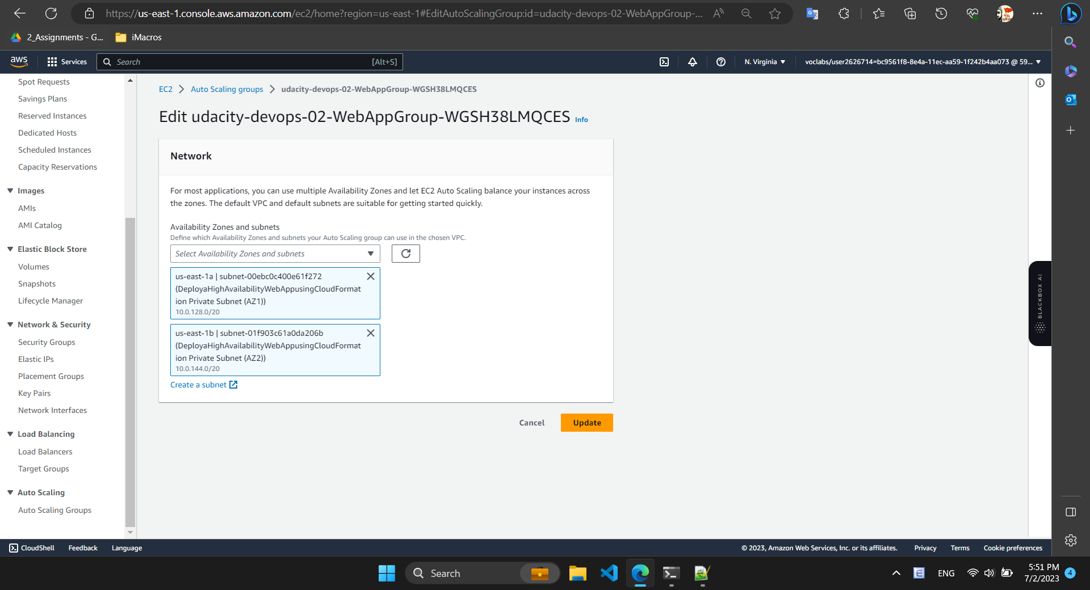Click the Update button
This screenshot has width=1090, height=590.
(x=586, y=422)
